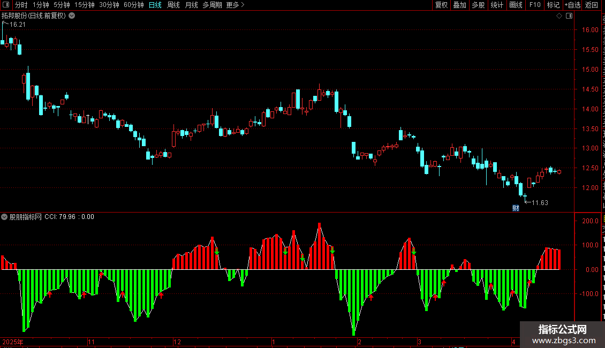Click the month 4 timeline marker

tap(513, 342)
